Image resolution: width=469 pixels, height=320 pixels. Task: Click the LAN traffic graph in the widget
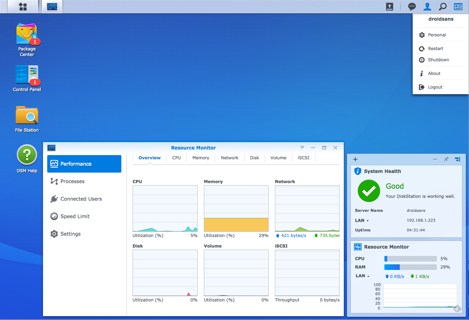coord(420,296)
